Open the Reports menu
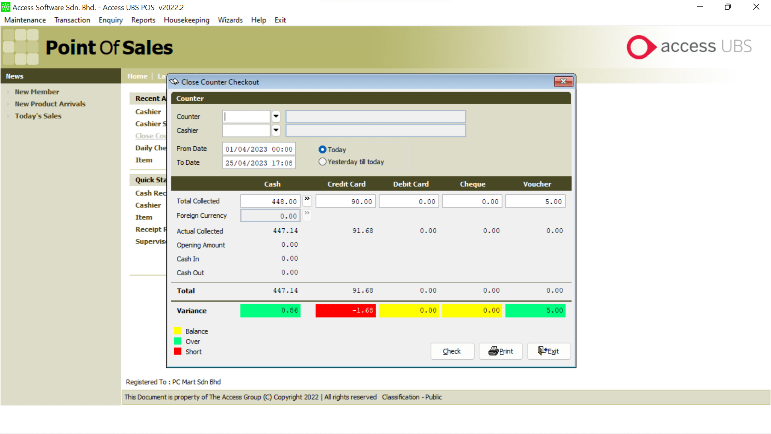The width and height of the screenshot is (771, 434). click(x=143, y=20)
